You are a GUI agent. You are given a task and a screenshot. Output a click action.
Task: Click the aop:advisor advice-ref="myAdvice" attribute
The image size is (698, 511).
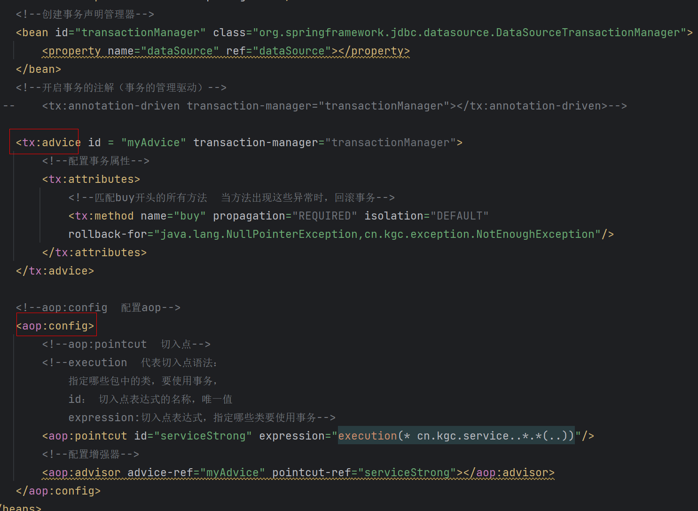click(x=196, y=472)
